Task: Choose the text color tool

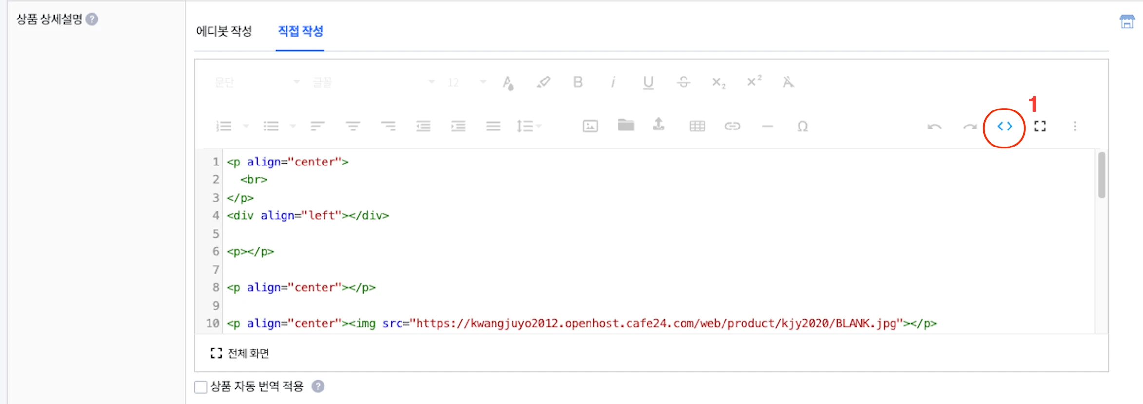Action: [508, 83]
